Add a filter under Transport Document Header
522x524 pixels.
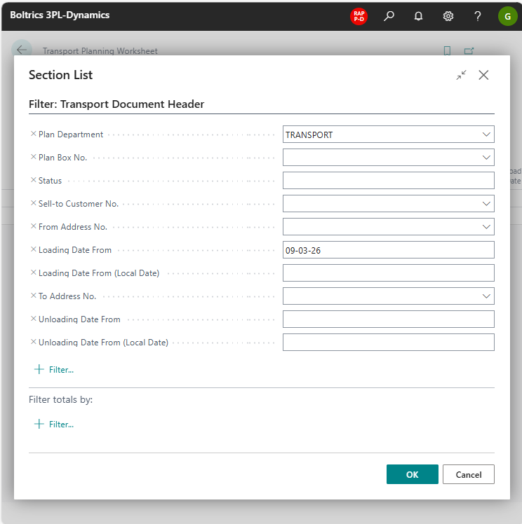coord(54,369)
